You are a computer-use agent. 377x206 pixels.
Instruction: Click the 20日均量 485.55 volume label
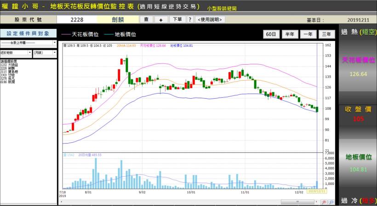pyautogui.click(x=90, y=155)
